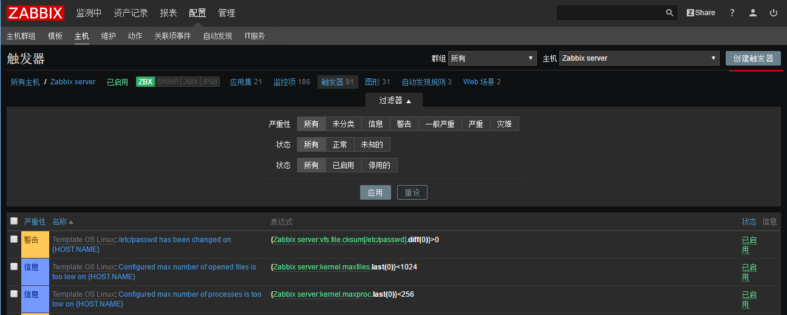Sort by 名称 column arrow
Viewport: 787px width, 315px height.
(x=71, y=222)
